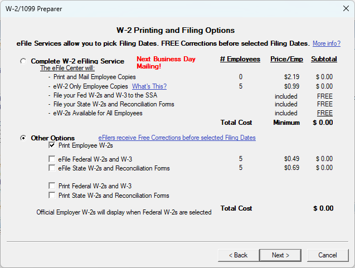Viewport: 355px width, 268px height.
Task: Click the Subtotal column header
Action: pyautogui.click(x=324, y=59)
